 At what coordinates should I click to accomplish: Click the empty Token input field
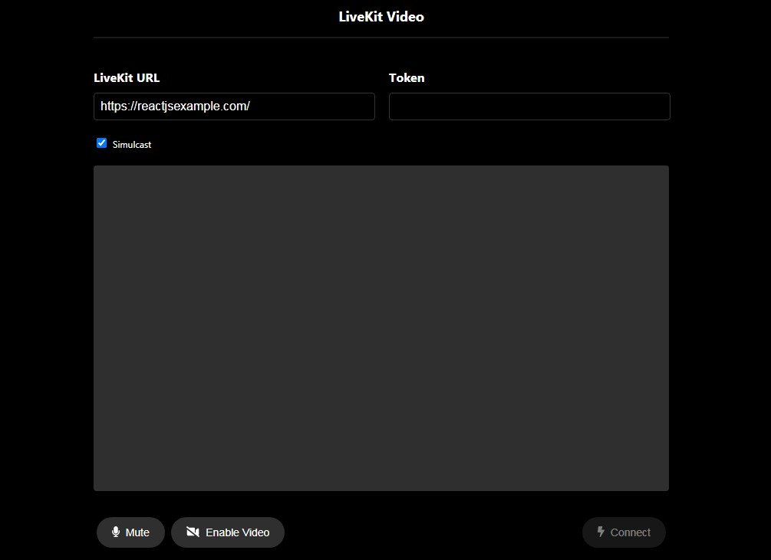529,106
